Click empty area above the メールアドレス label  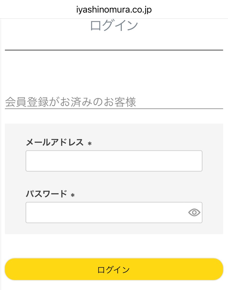tap(114, 130)
